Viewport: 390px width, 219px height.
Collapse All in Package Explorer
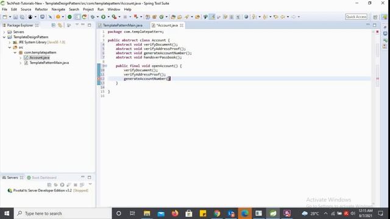54,25
